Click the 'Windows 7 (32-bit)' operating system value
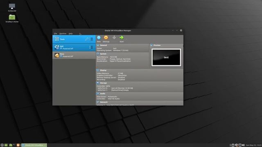 click(121, 50)
